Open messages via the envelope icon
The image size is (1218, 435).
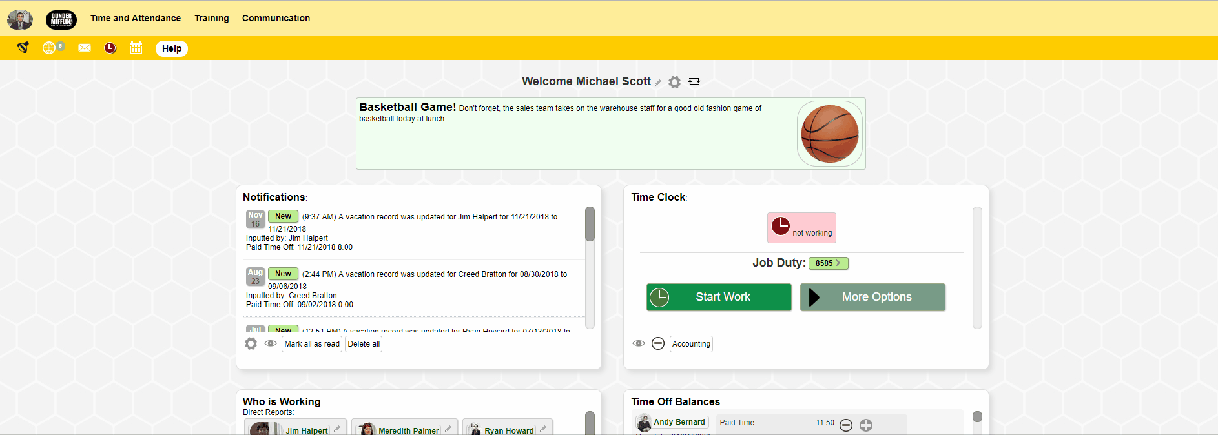point(85,48)
